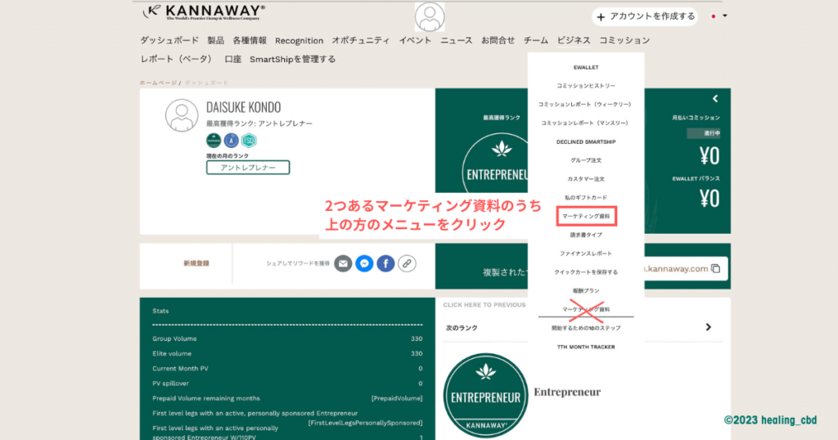Collapse the commission panel with left chevron

[714, 99]
